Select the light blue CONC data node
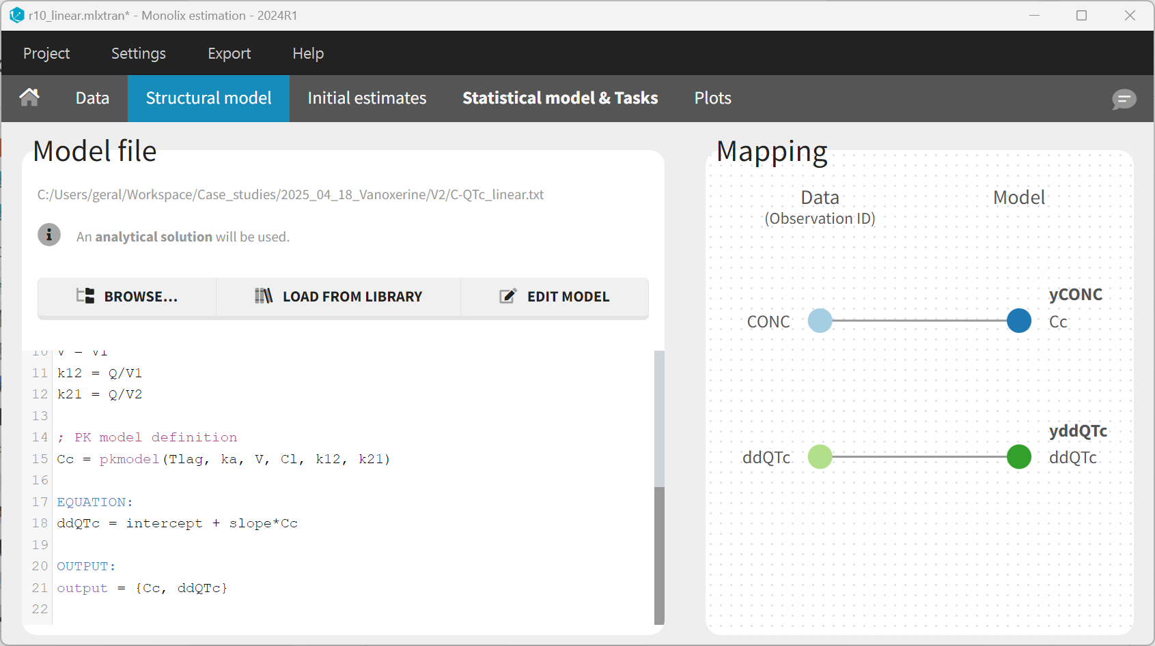Screen dimensions: 1155x646 point(820,321)
